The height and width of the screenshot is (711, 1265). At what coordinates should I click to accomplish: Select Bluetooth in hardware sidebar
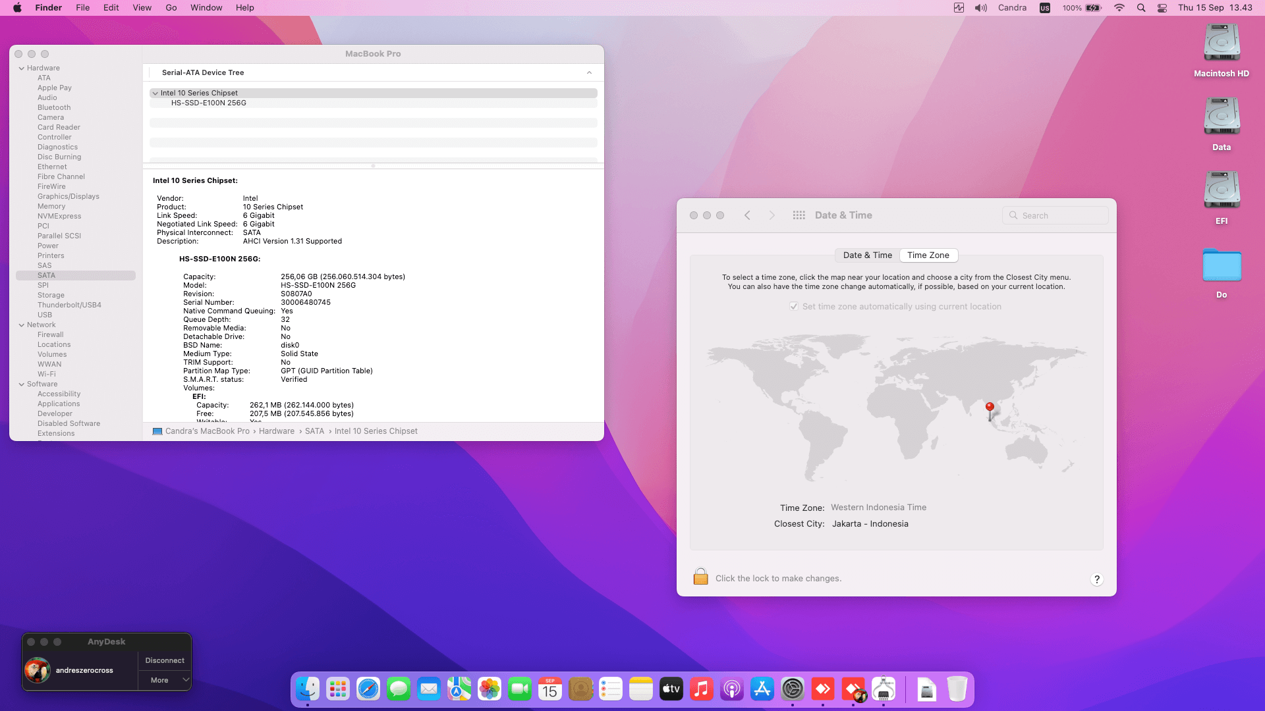coord(54,108)
